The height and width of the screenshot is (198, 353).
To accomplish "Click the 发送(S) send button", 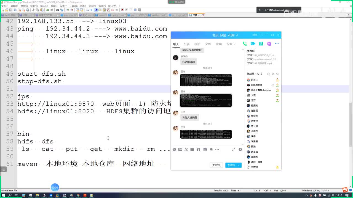I will coord(231,165).
